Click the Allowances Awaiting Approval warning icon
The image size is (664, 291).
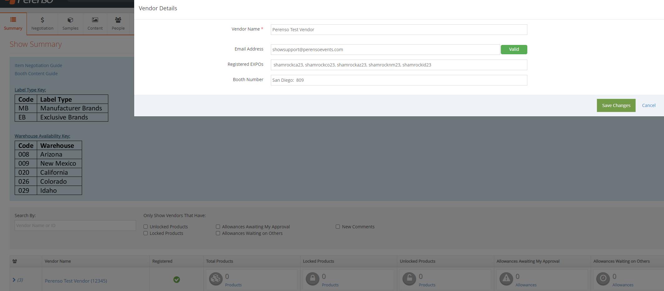click(506, 279)
